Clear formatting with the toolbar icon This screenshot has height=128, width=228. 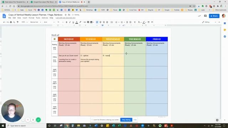(x=135, y=22)
